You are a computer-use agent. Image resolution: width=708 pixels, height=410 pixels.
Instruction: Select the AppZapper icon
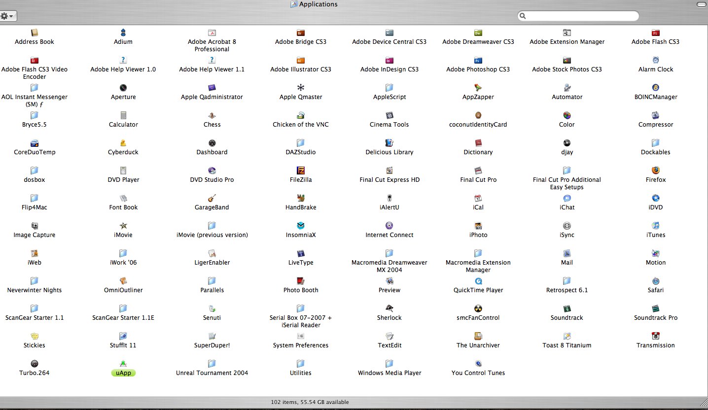tap(478, 88)
